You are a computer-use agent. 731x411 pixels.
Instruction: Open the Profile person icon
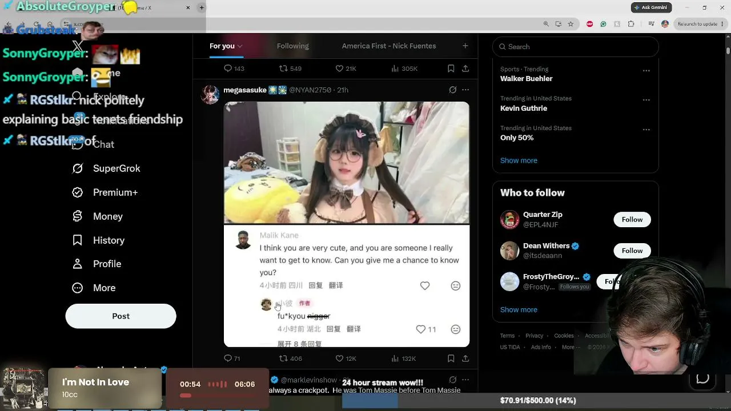pos(78,264)
